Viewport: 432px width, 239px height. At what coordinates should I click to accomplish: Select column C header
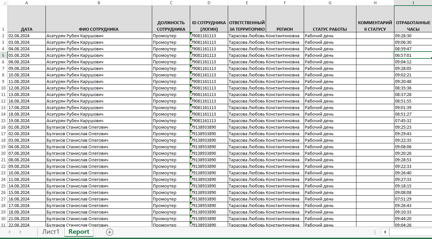click(171, 3)
